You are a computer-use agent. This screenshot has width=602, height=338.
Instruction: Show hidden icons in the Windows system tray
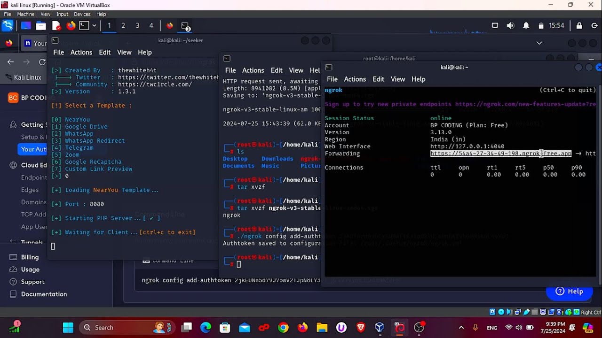[461, 328]
